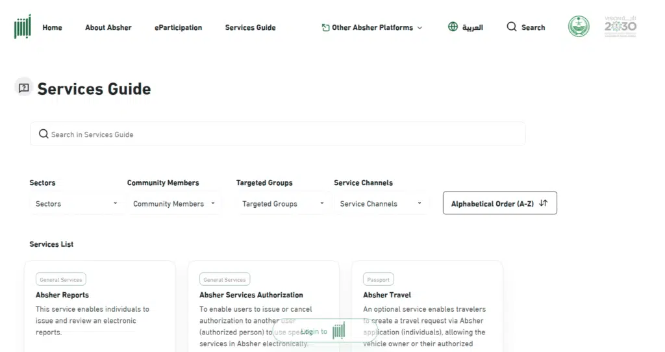This screenshot has width=665, height=352.
Task: Click the Other Absher Platforms external icon
Action: coord(325,27)
